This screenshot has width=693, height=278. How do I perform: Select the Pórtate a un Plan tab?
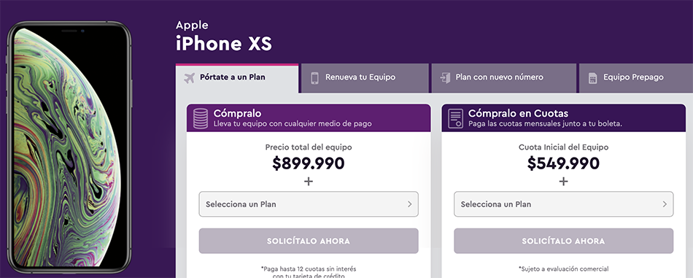[237, 78]
